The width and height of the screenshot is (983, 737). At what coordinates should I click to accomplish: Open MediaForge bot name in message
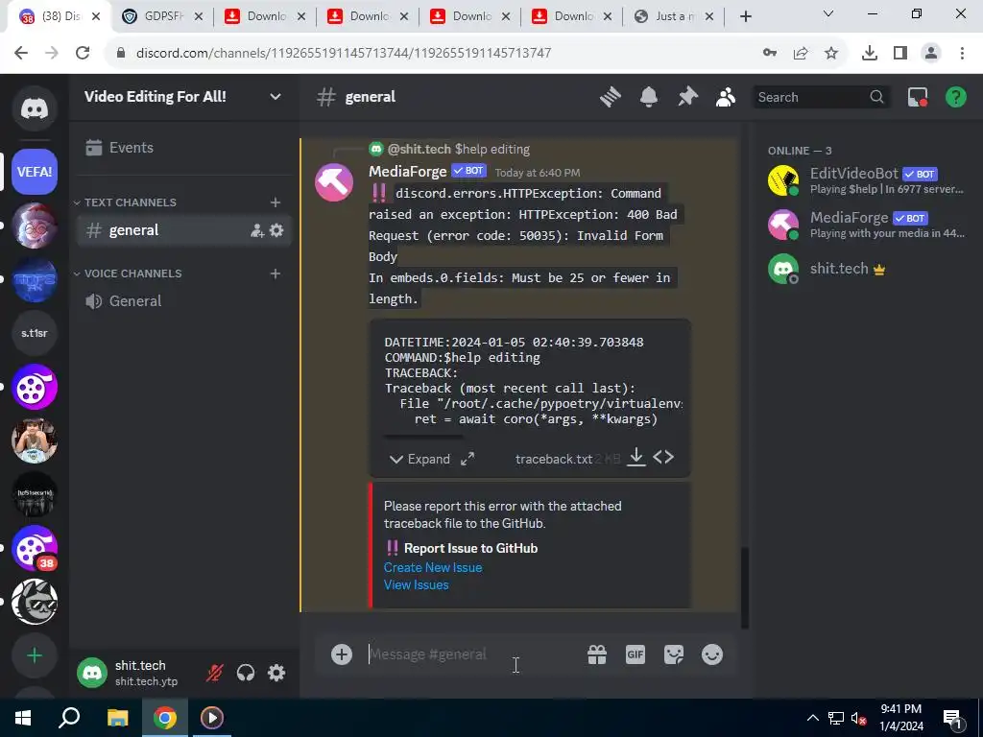pyautogui.click(x=407, y=171)
